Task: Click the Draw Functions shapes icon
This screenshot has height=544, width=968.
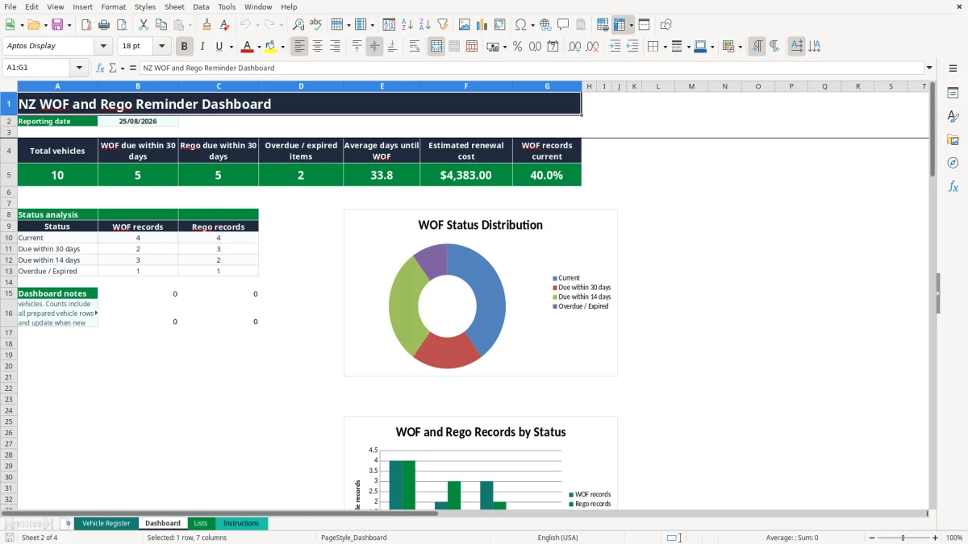Action: [x=666, y=25]
